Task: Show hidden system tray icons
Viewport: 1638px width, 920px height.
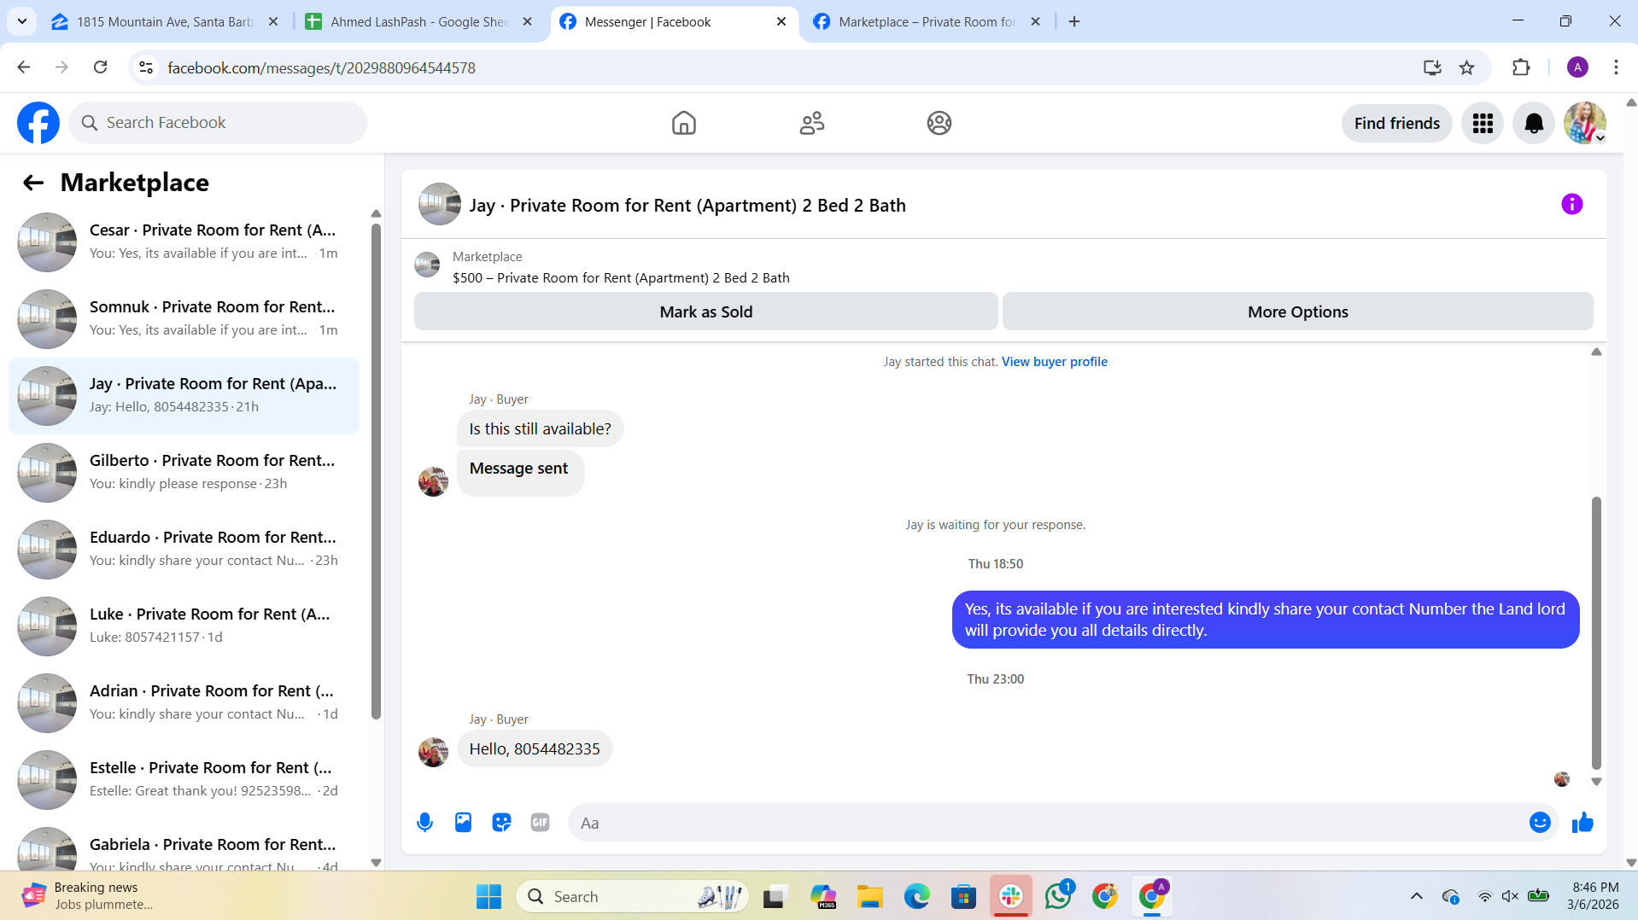Action: pos(1416,896)
